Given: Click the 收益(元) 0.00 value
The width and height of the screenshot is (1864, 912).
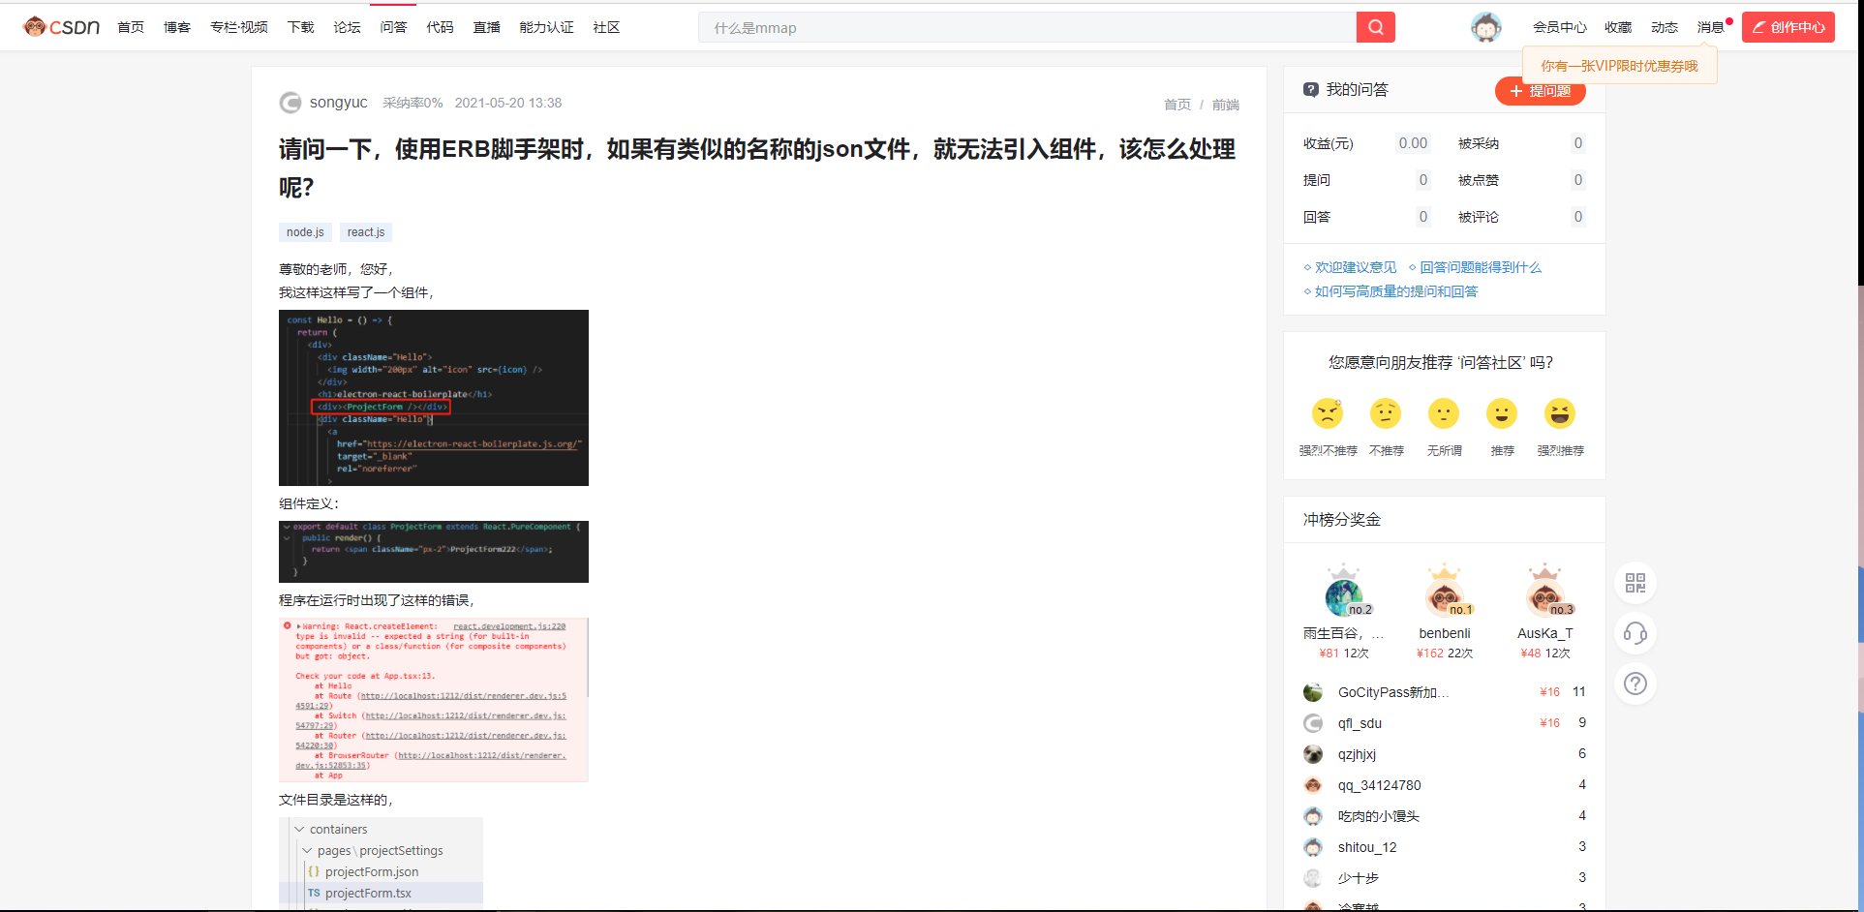Looking at the screenshot, I should pyautogui.click(x=1413, y=143).
